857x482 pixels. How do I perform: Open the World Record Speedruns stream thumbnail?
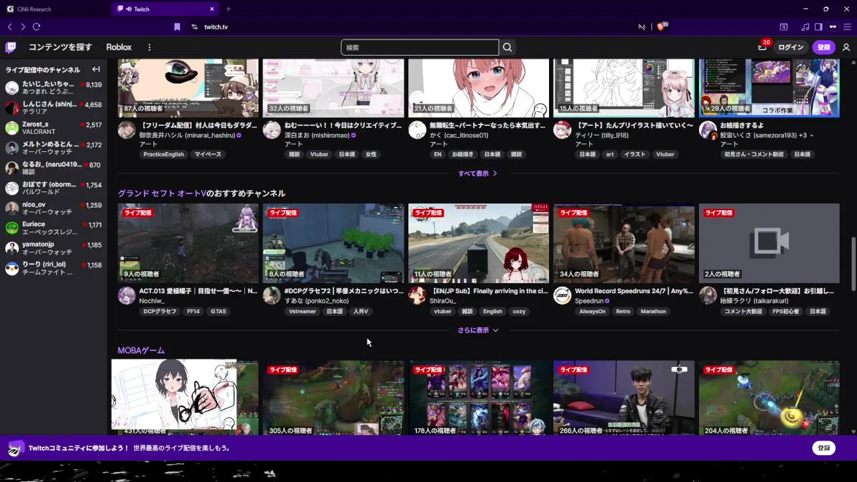click(x=624, y=243)
